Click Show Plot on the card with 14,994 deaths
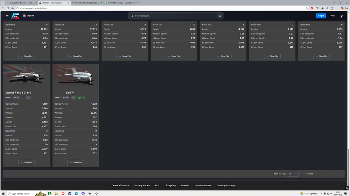 223,56
